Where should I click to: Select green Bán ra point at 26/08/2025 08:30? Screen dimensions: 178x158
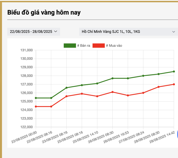click(x=112, y=78)
